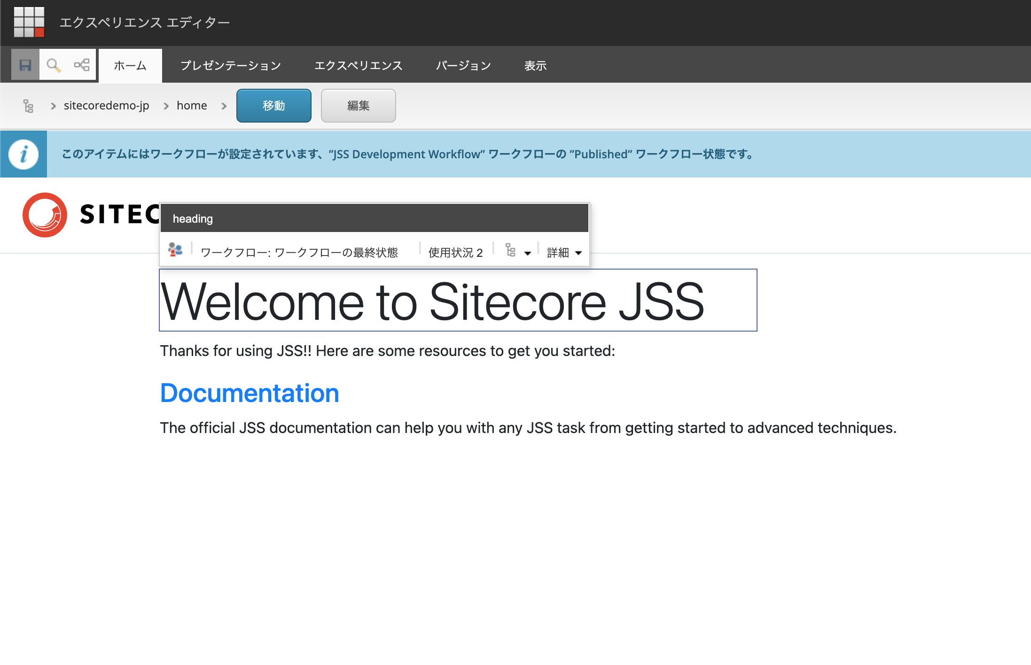Click the home breadcrumb link

[192, 106]
